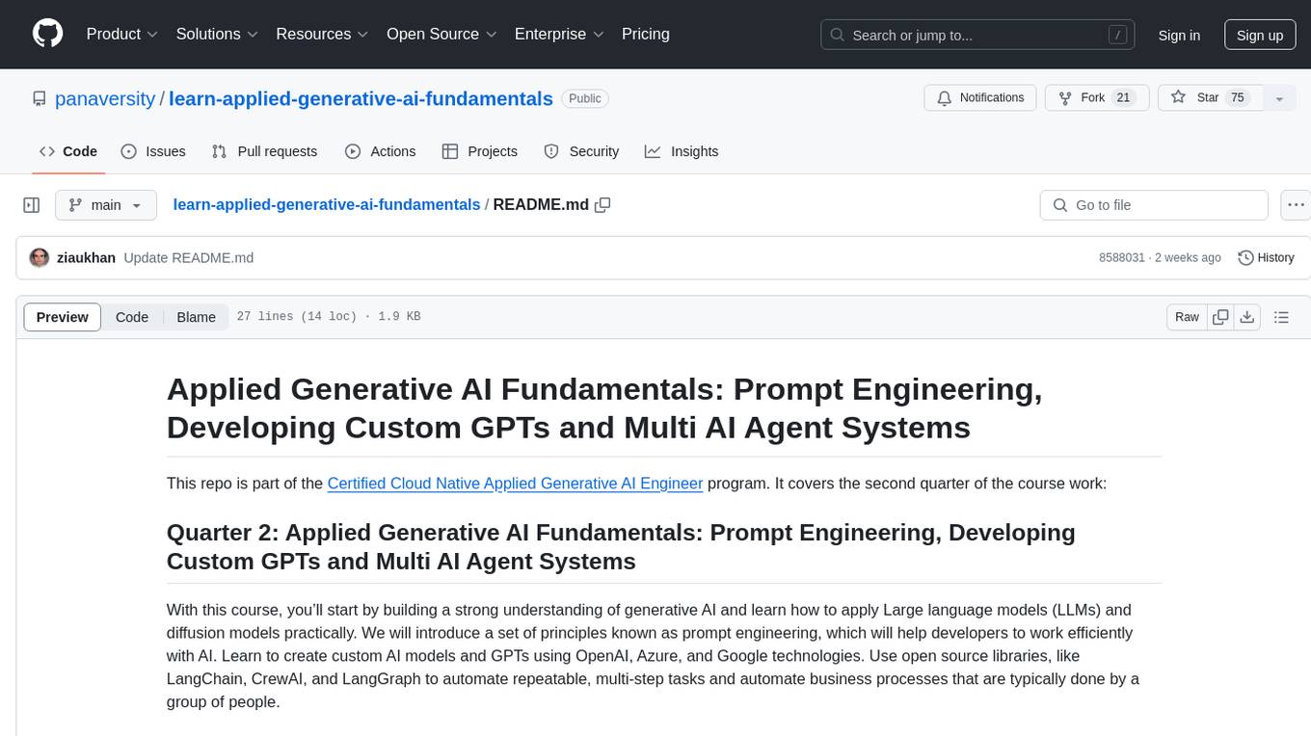Open the star lists dropdown arrow
1311x736 pixels.
[x=1279, y=98]
